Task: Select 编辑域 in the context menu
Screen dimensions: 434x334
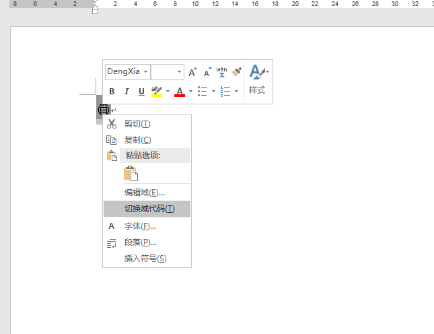Action: point(144,193)
